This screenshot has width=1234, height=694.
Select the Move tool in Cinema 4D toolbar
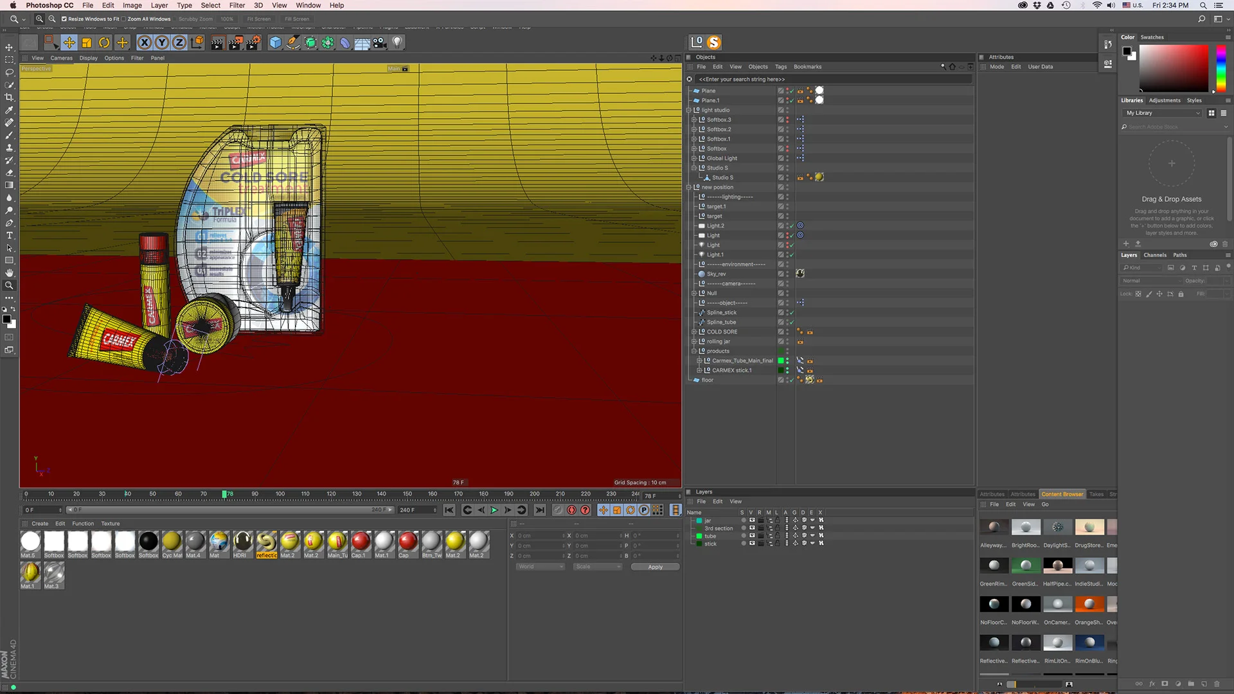[x=69, y=42]
